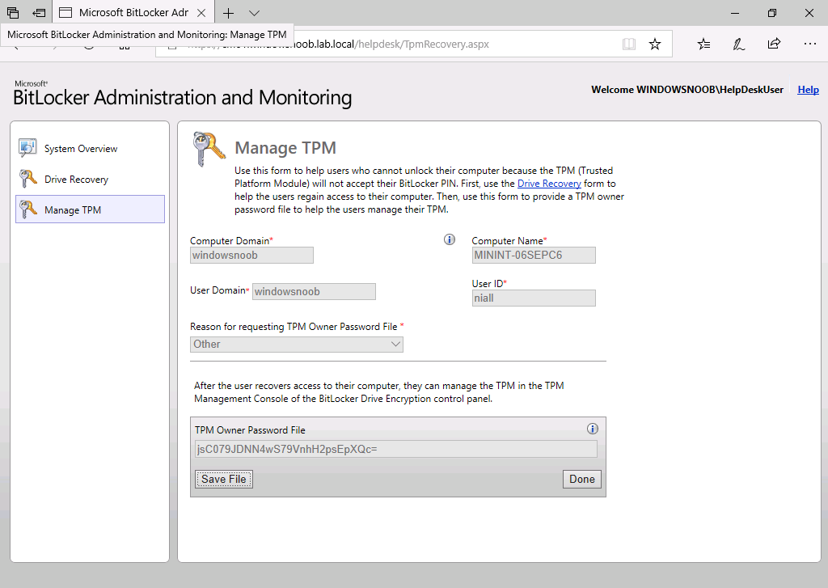
Task: Click the Computer Name field
Action: coord(534,255)
